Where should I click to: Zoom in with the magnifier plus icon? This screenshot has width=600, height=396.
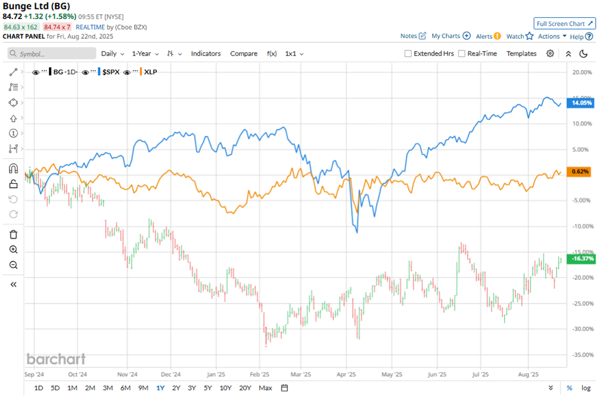13,249
